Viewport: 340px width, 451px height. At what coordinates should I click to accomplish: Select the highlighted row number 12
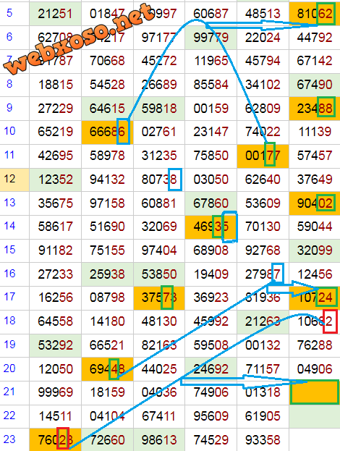click(14, 180)
